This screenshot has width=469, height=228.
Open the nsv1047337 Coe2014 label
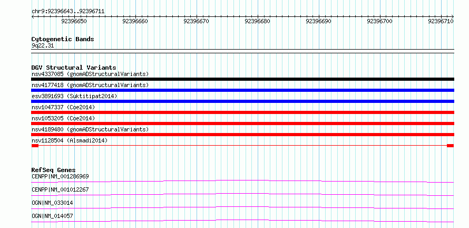pyautogui.click(x=63, y=107)
